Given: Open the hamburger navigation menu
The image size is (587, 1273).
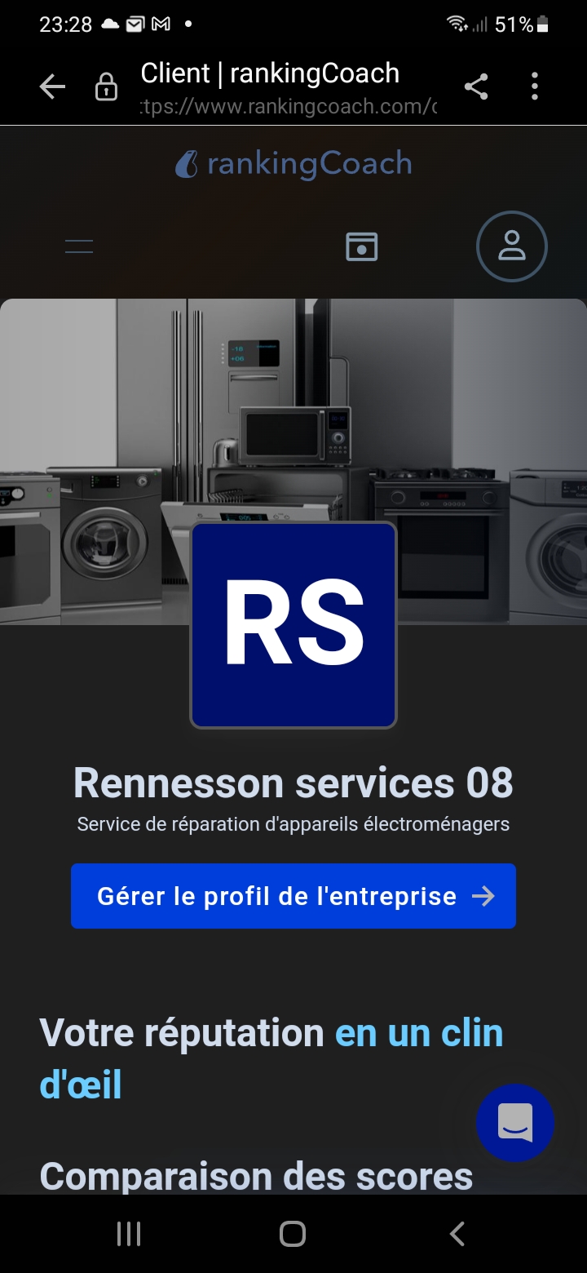Looking at the screenshot, I should coord(79,246).
